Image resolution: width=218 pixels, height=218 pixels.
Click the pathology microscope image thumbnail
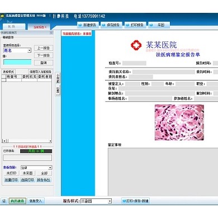point(179,122)
